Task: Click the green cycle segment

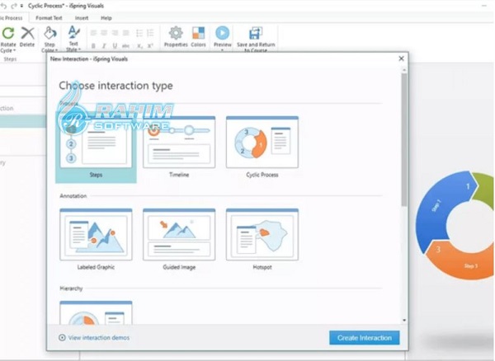Action: pyautogui.click(x=484, y=190)
